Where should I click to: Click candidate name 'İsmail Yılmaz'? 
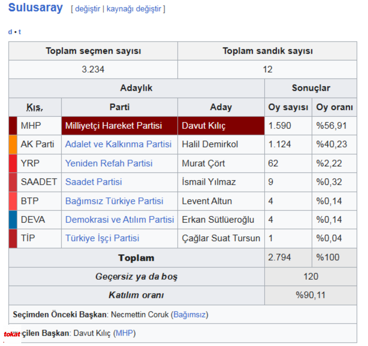pos(209,182)
